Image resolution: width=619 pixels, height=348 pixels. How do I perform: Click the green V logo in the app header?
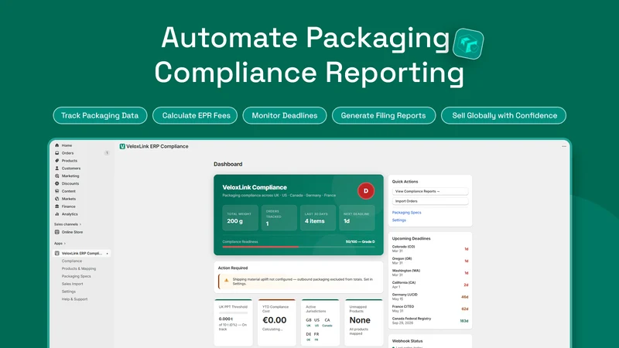[122, 146]
